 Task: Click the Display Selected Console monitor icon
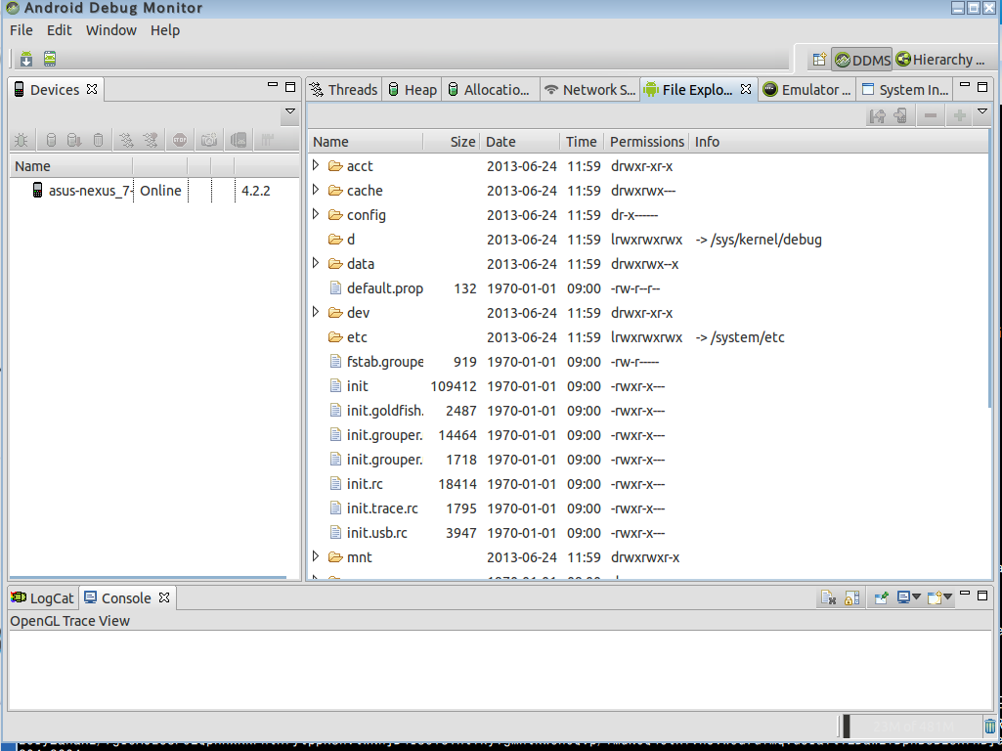(x=903, y=597)
